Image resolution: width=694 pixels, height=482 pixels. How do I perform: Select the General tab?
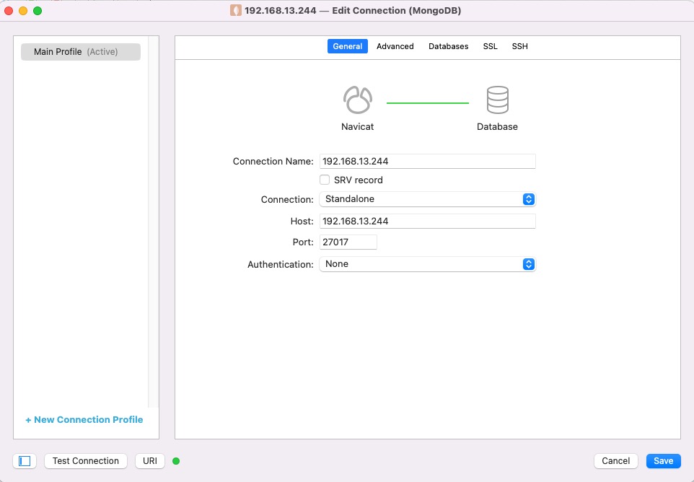(x=348, y=46)
